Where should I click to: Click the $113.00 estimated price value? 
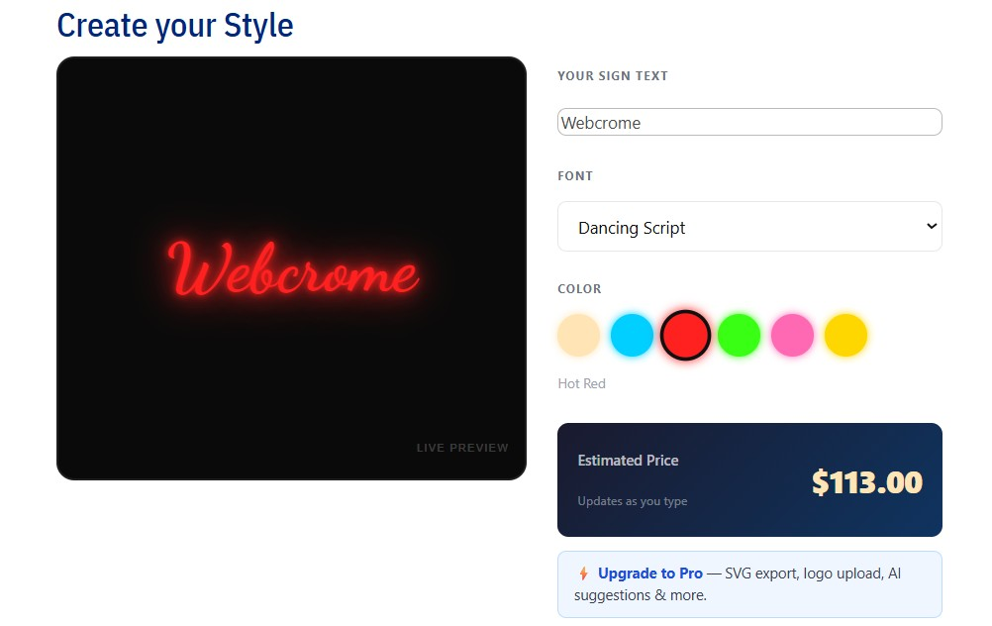866,482
